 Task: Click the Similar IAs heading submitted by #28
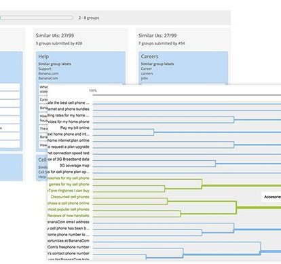(x=55, y=35)
